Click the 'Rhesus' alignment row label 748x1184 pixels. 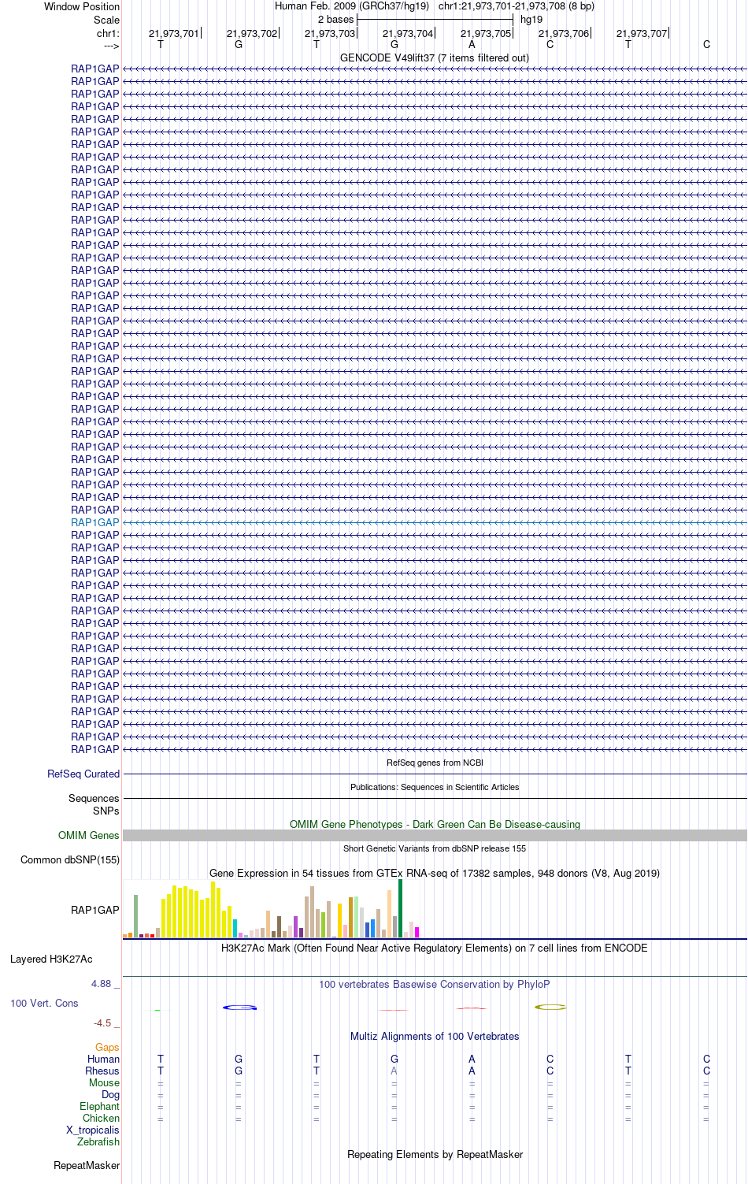(x=102, y=1071)
